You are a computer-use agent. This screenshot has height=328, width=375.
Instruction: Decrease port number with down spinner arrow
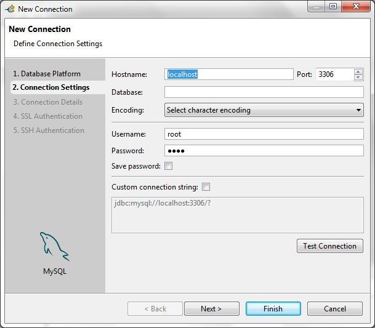click(x=358, y=77)
